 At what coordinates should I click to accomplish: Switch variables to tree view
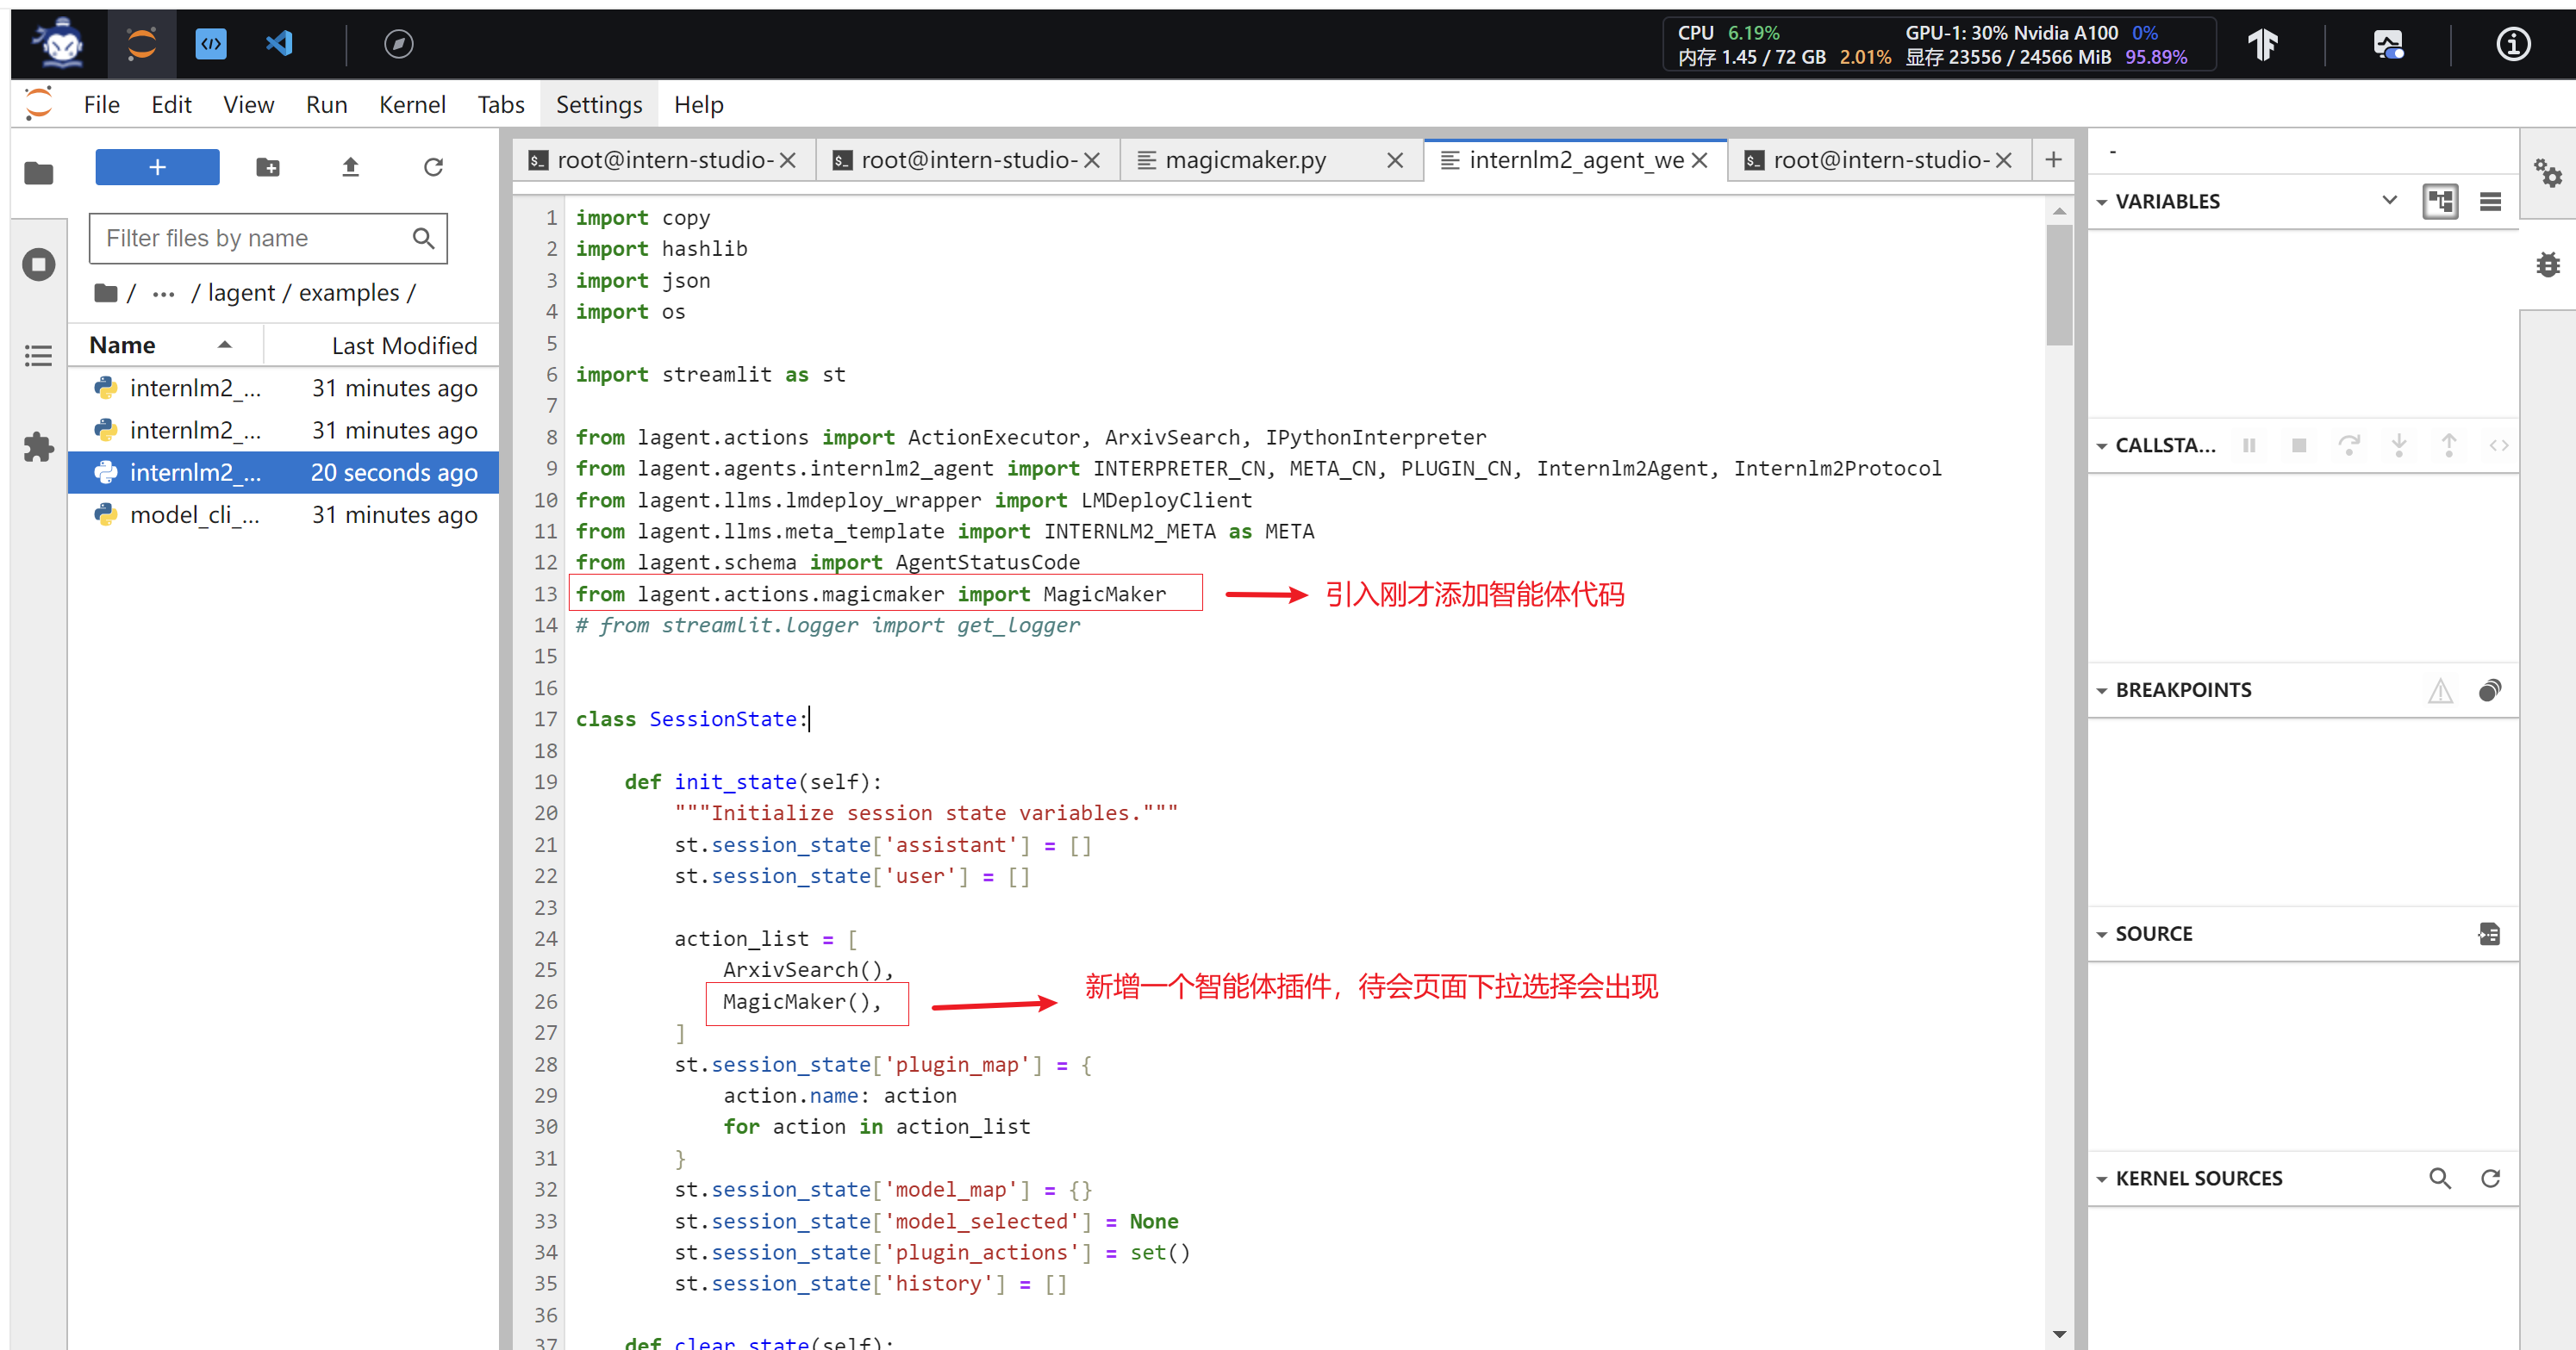tap(2440, 201)
